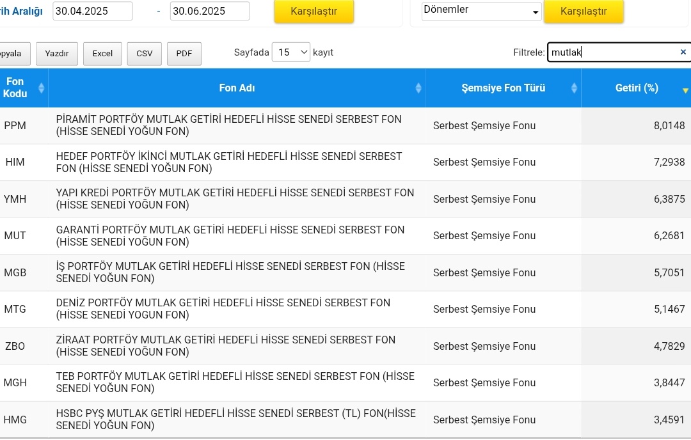Screen dimensions: 691x440
Task: Select fund code MTG
Action: (x=15, y=309)
